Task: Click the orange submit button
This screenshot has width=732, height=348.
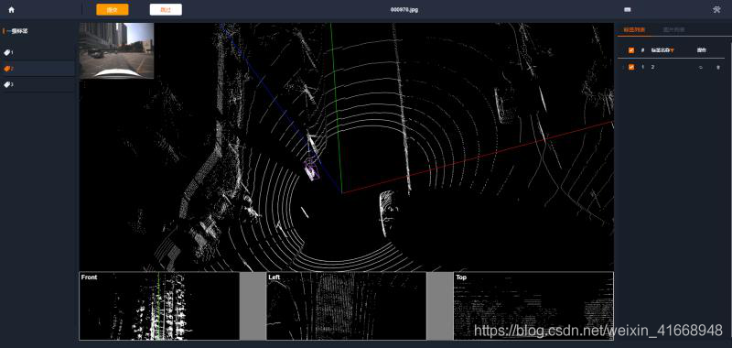Action: click(112, 9)
